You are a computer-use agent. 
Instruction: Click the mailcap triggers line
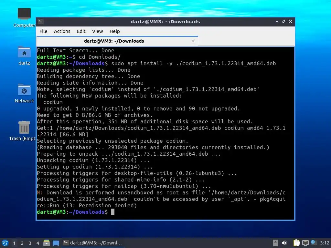click(x=124, y=186)
